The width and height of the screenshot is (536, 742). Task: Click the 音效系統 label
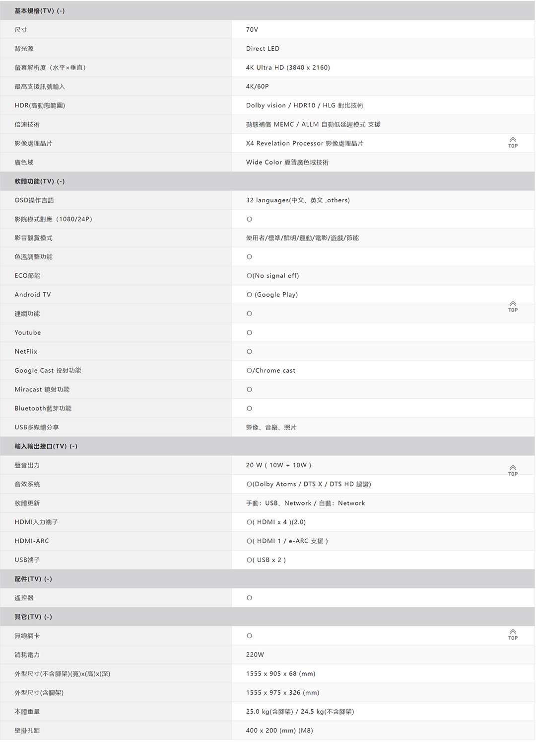click(27, 484)
